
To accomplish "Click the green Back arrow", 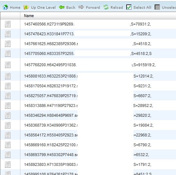I will coord(62,7).
